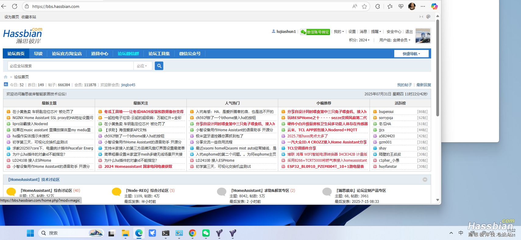This screenshot has height=240, width=521.
Task: Click the forum statistics chart icon
Action: (6, 84)
